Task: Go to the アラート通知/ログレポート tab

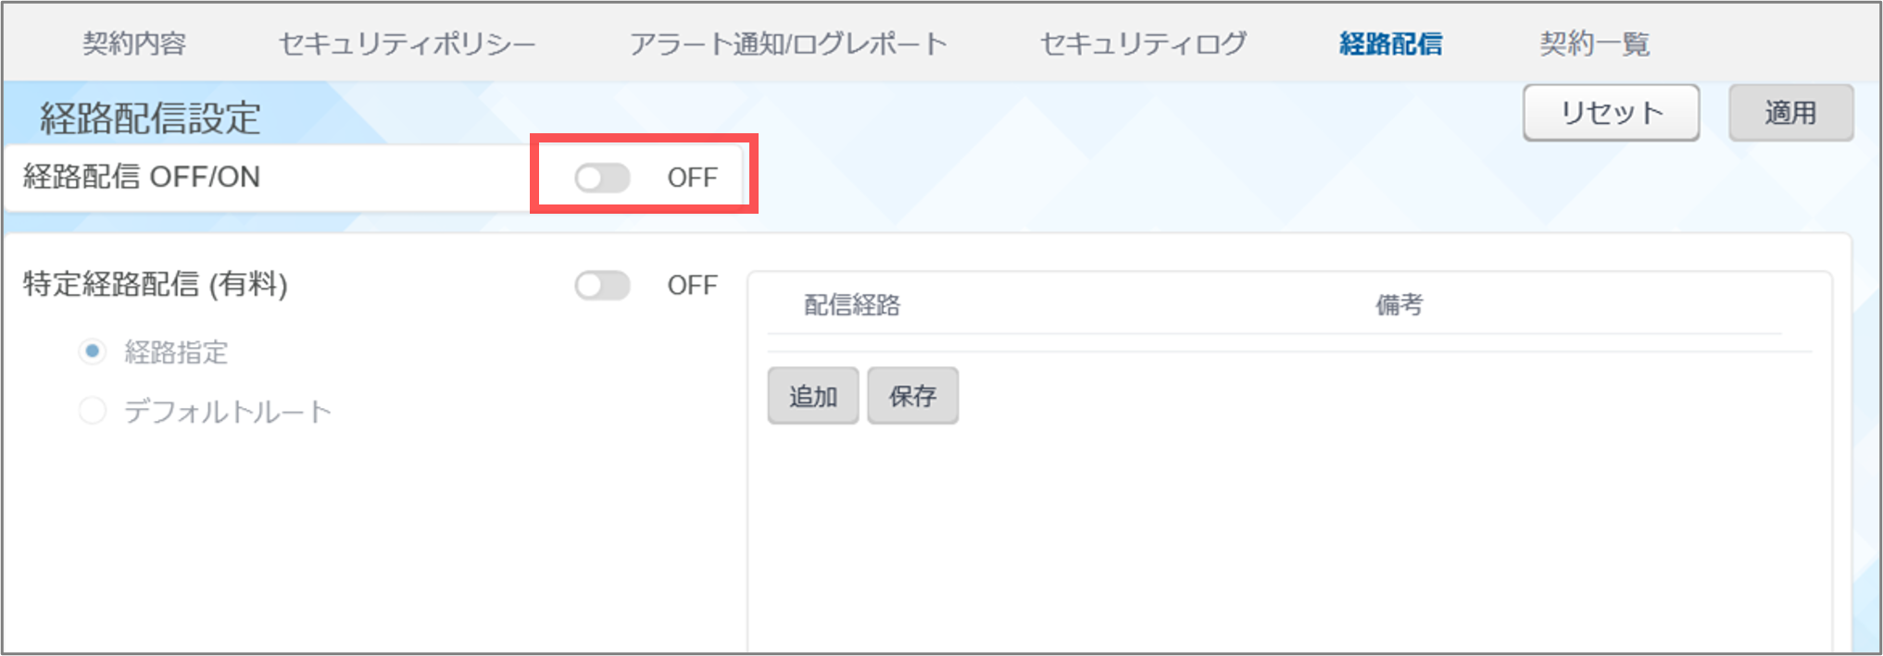Action: 788,43
